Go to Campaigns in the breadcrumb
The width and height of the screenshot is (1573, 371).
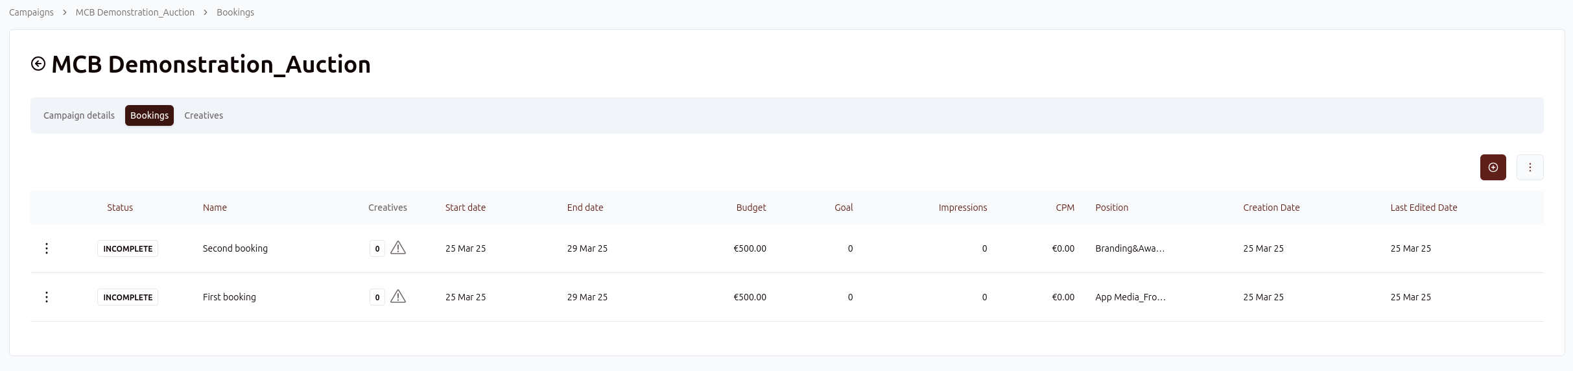tap(31, 12)
